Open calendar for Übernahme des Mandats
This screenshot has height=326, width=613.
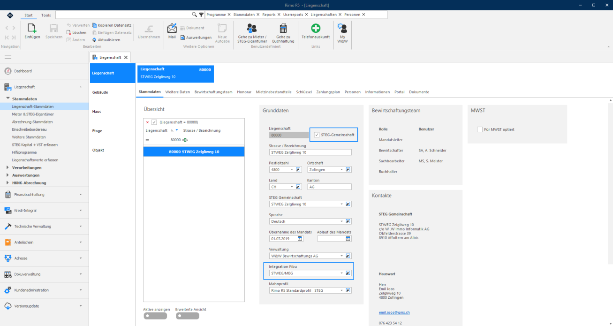(x=300, y=238)
